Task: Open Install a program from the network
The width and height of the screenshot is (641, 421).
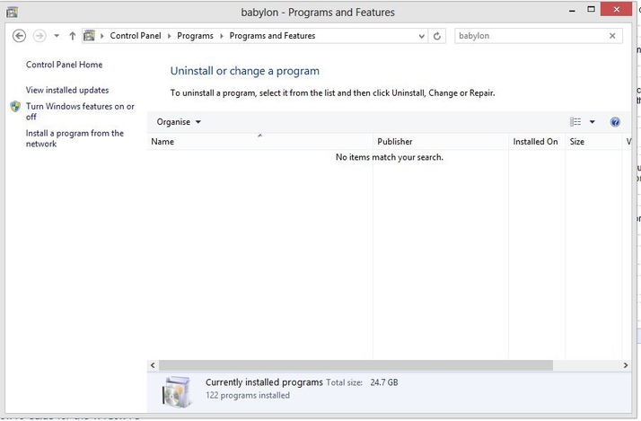Action: [x=75, y=138]
